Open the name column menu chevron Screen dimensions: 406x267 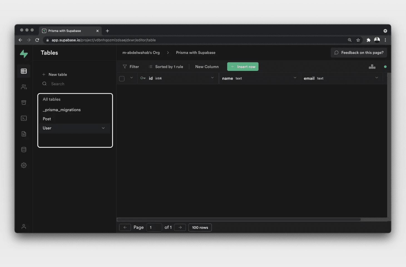point(295,78)
